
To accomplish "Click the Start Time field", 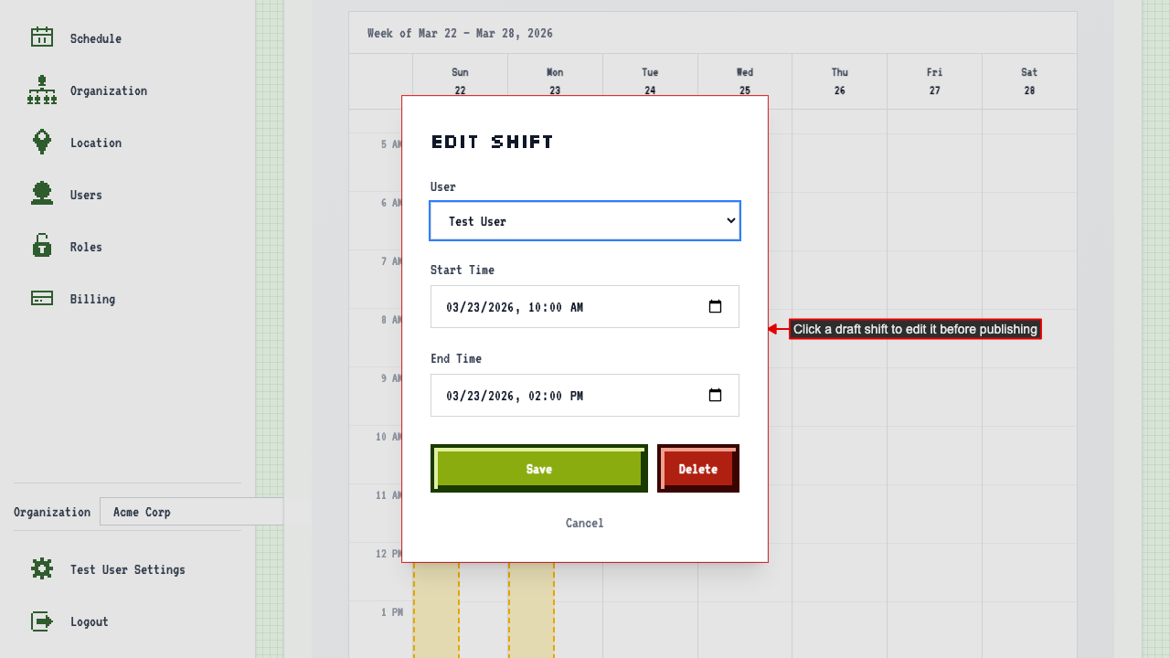I will coord(567,307).
